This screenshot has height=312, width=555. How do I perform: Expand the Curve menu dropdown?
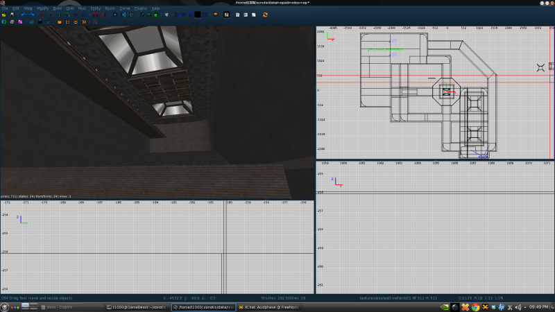click(x=124, y=8)
